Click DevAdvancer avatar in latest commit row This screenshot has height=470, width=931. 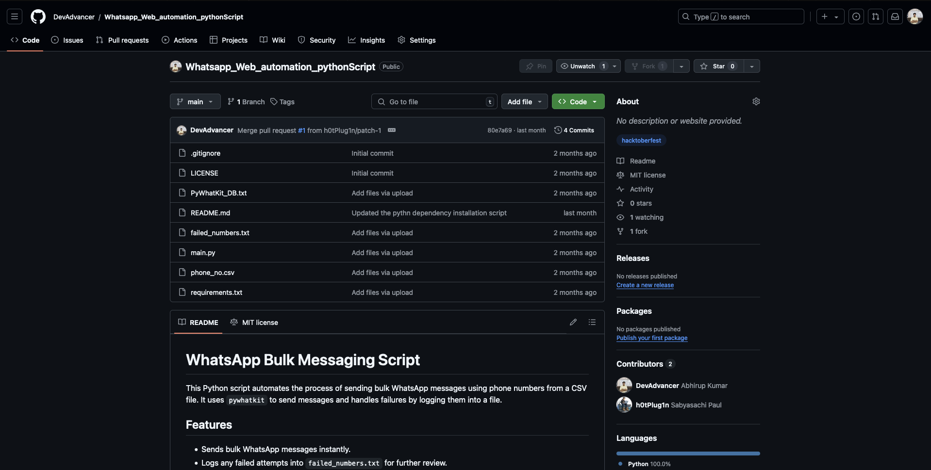tap(182, 130)
